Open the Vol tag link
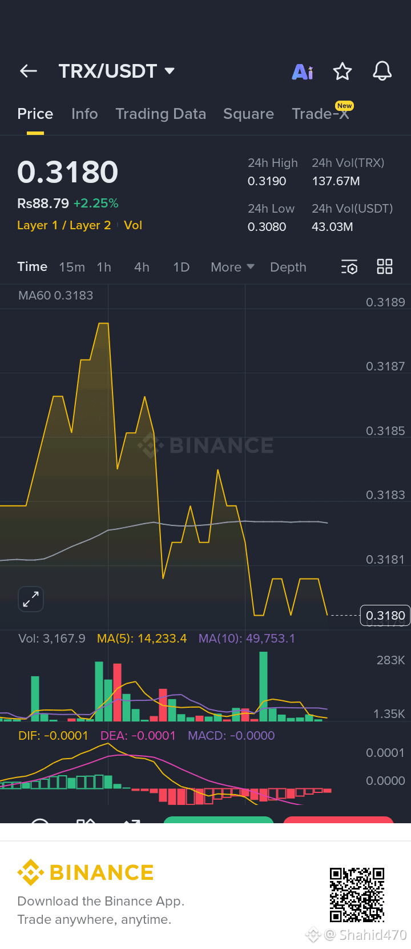The image size is (411, 949). (133, 225)
